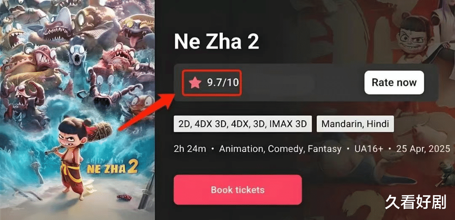Image resolution: width=455 pixels, height=220 pixels.
Task: Select the 2D, 4DX 3D, IMAX 3D formats tag
Action: point(243,124)
